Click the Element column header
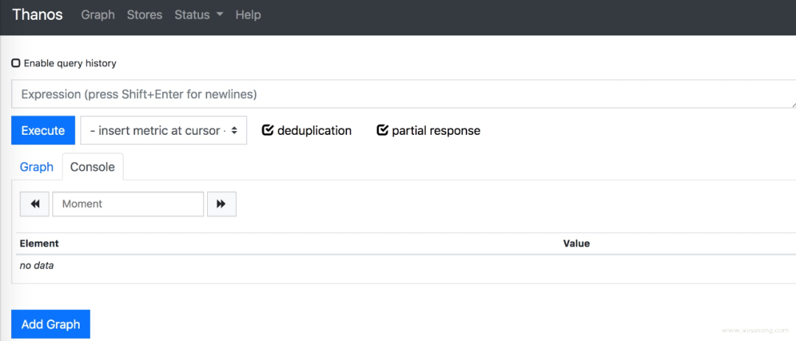Screen dimensions: 796x341 (x=39, y=243)
